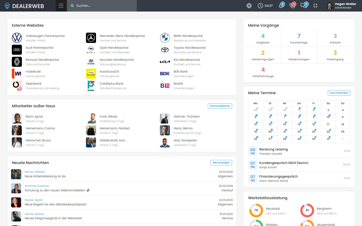The image size is (362, 226).
Task: Open the chat messages icon
Action: [x=304, y=6]
